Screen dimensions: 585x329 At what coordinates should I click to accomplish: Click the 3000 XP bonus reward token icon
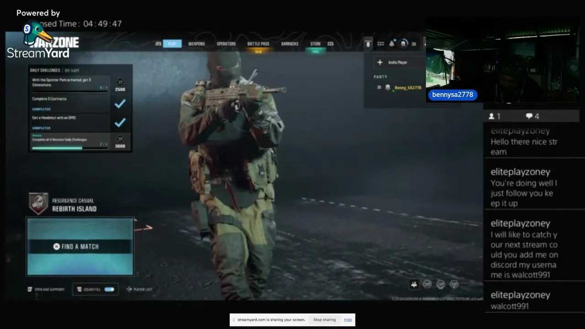click(120, 138)
